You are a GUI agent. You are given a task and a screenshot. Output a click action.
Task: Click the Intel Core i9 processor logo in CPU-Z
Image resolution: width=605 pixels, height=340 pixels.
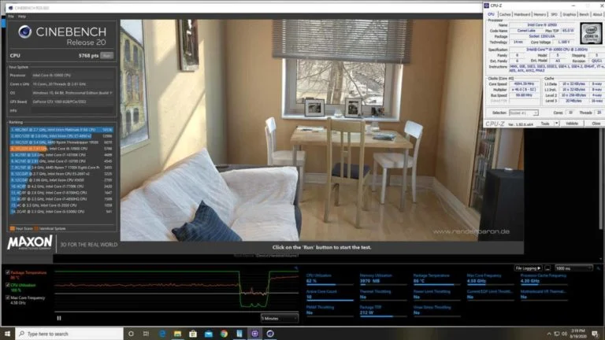point(591,33)
